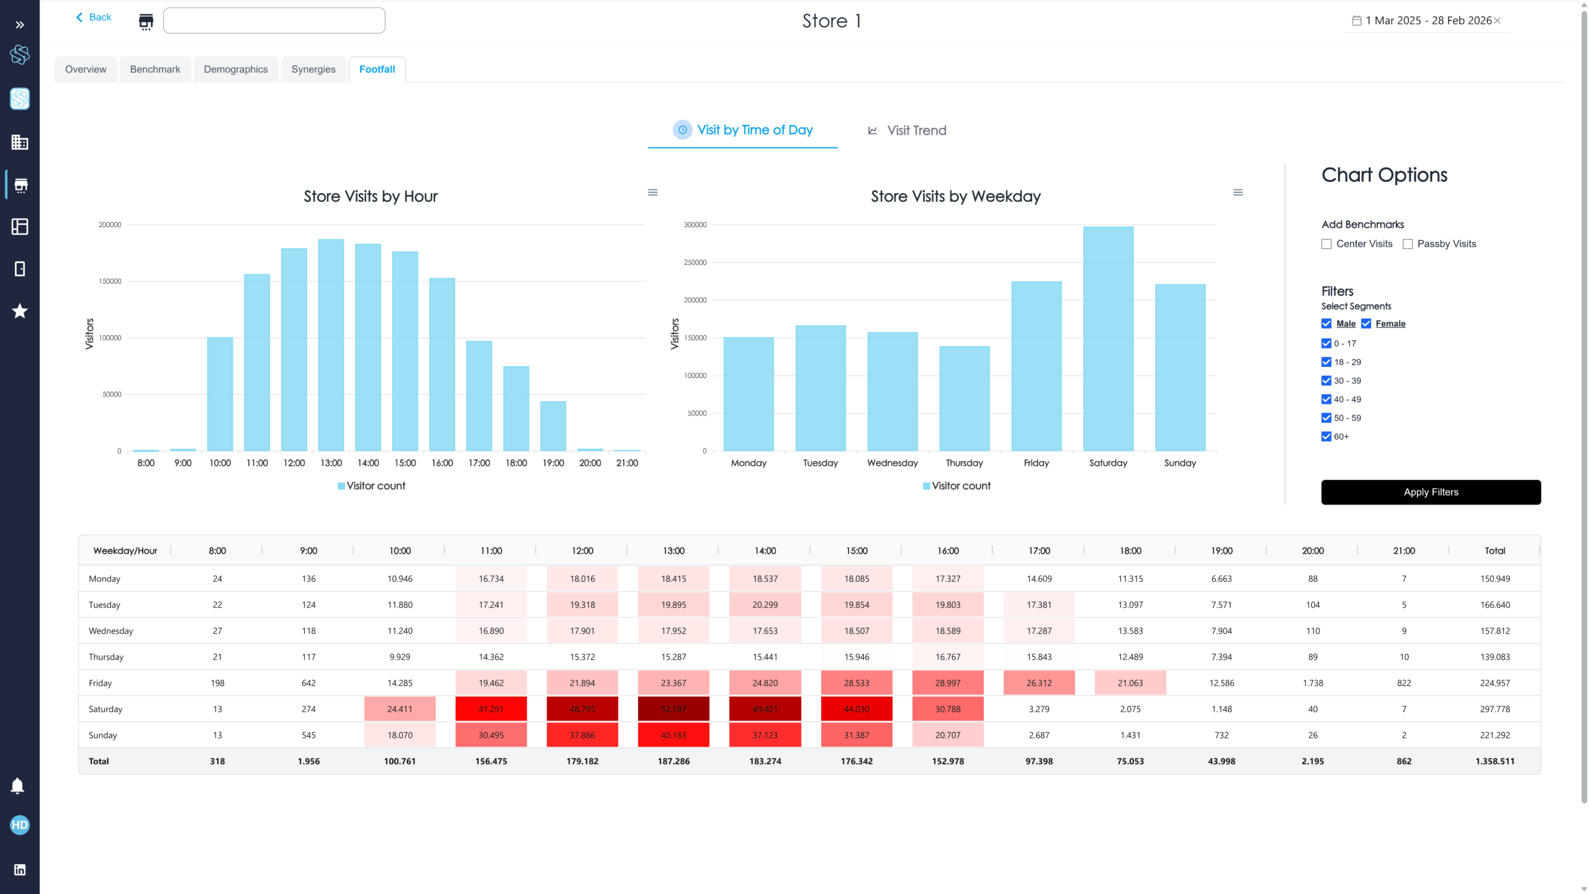Click the Apply Filters button
The width and height of the screenshot is (1589, 894).
click(1431, 492)
